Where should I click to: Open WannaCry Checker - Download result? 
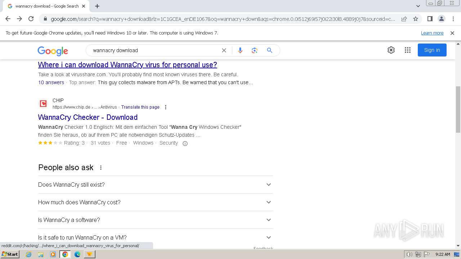(x=88, y=117)
